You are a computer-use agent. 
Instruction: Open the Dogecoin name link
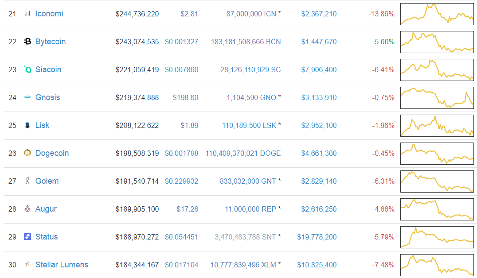pos(52,153)
